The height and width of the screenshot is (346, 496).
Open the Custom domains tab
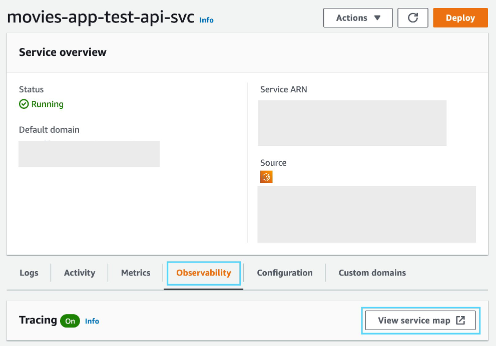[372, 273]
